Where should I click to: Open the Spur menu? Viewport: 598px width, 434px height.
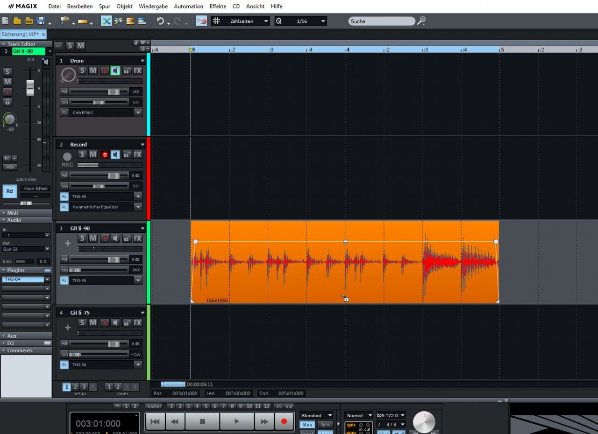coord(105,7)
